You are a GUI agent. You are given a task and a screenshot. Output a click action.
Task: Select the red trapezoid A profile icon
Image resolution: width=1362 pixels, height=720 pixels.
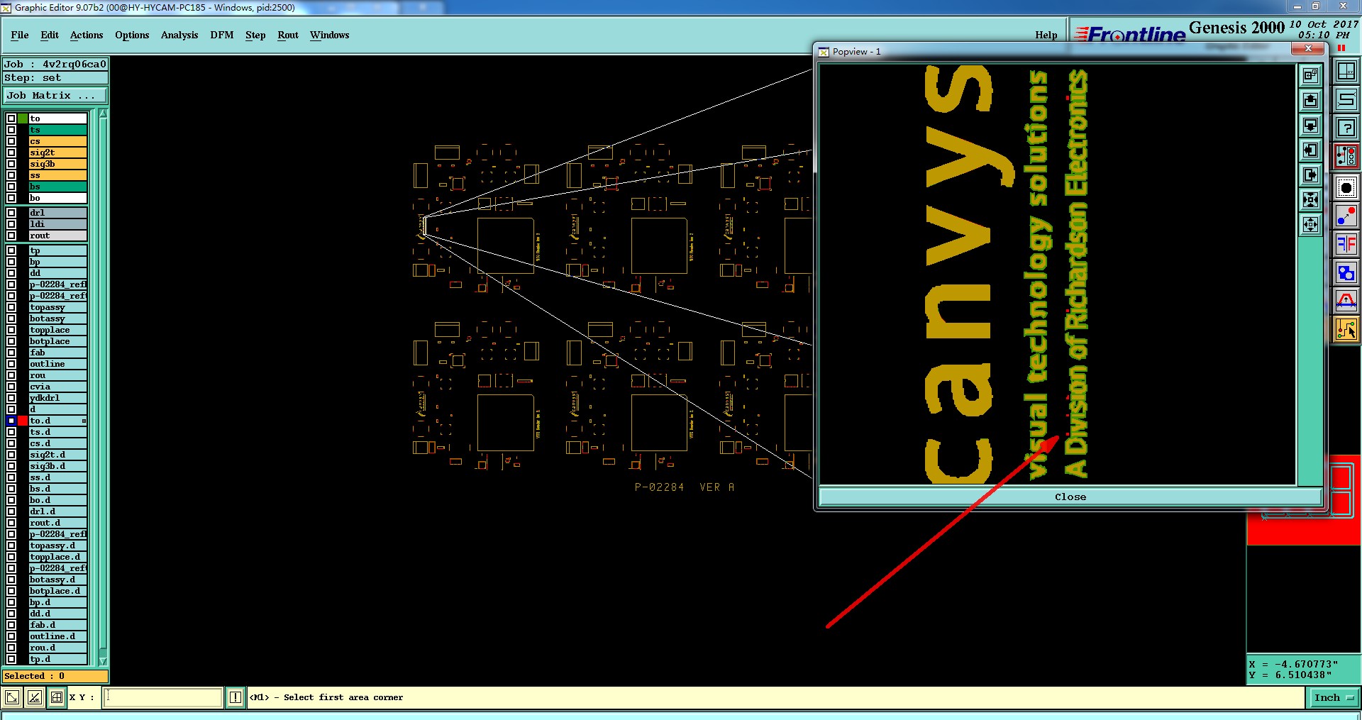point(1346,301)
